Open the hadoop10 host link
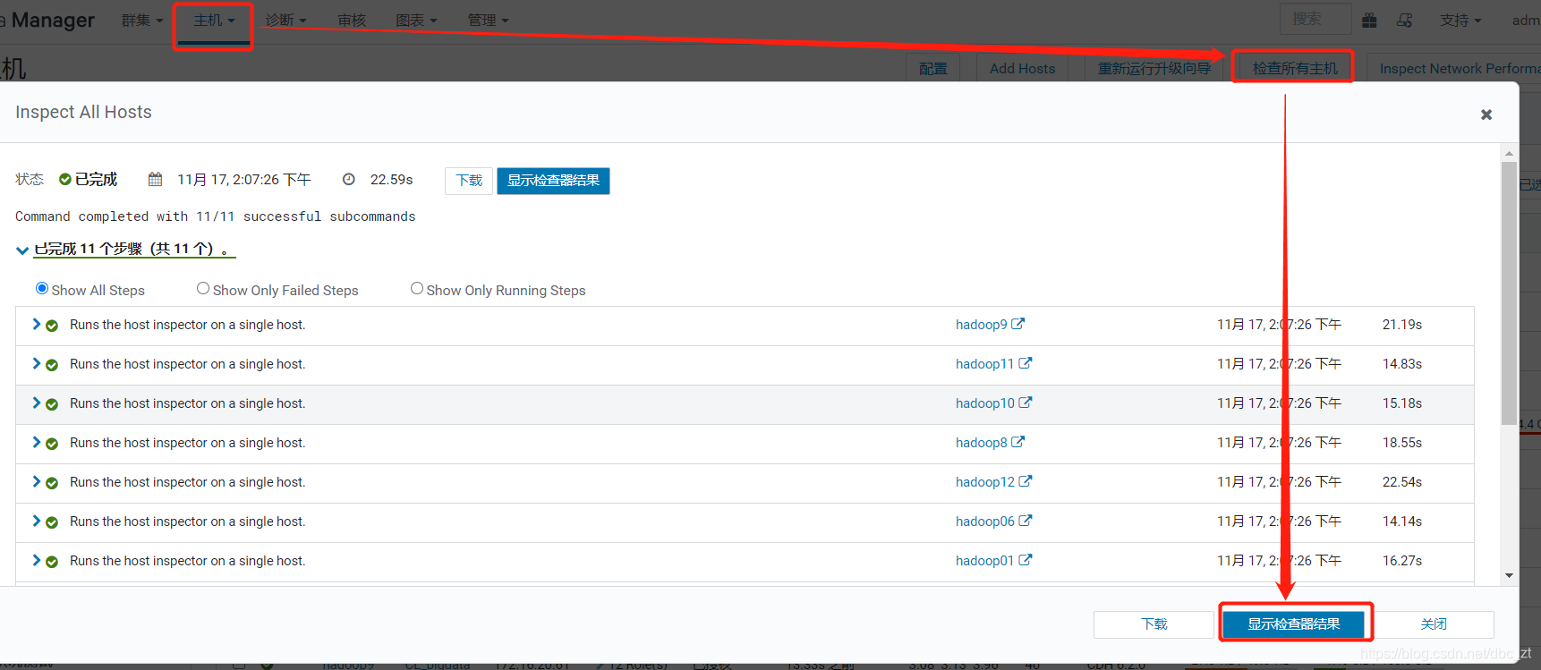 (984, 403)
